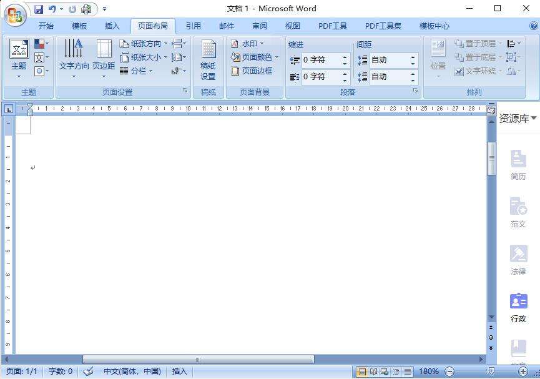540x379 pixels.
Task: Click 置于底层 send to back
Action: [477, 57]
